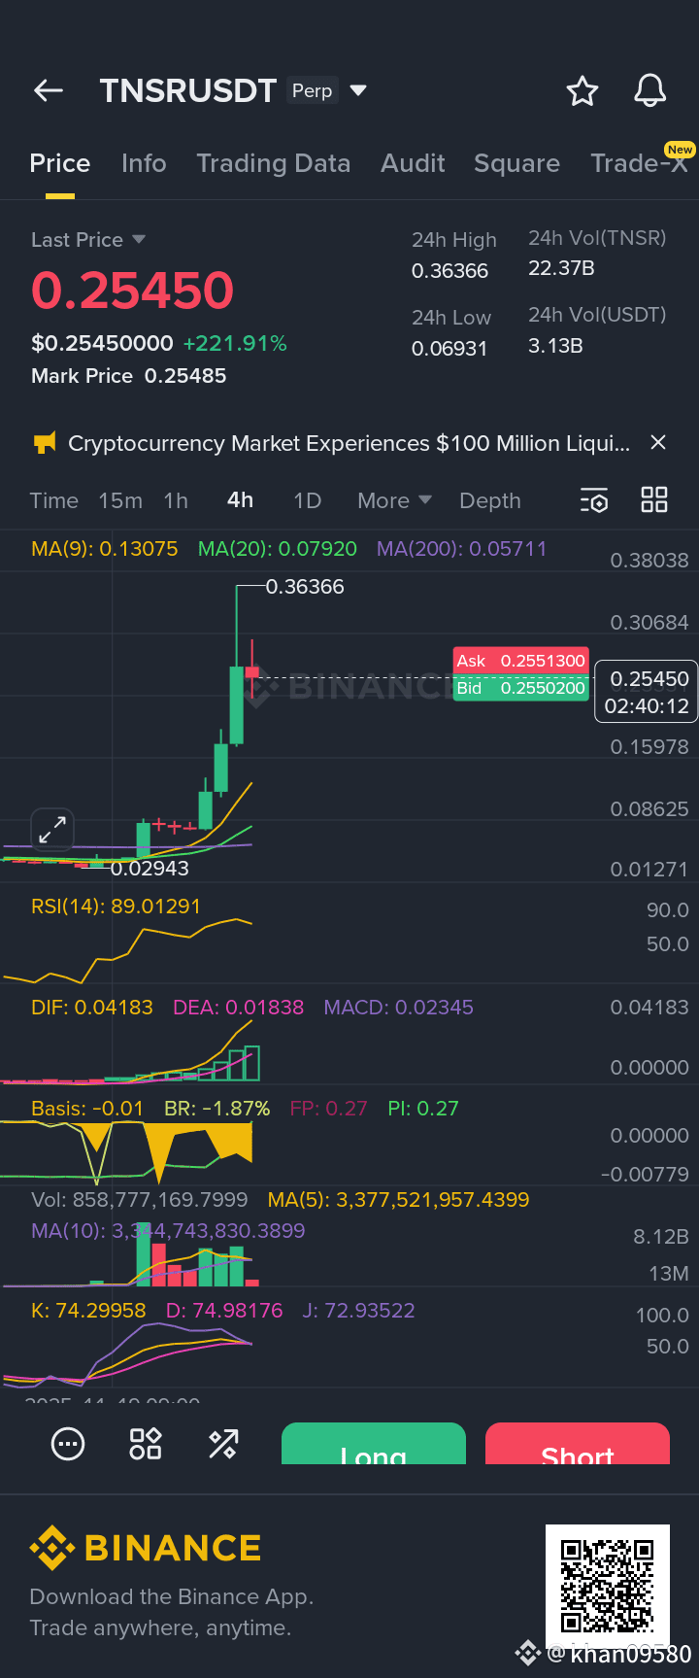Screen dimensions: 699x1678
Task: Open chart indicator settings icon
Action: point(594,500)
